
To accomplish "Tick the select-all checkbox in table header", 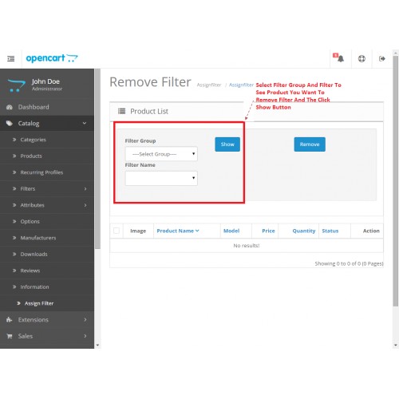I will (117, 231).
